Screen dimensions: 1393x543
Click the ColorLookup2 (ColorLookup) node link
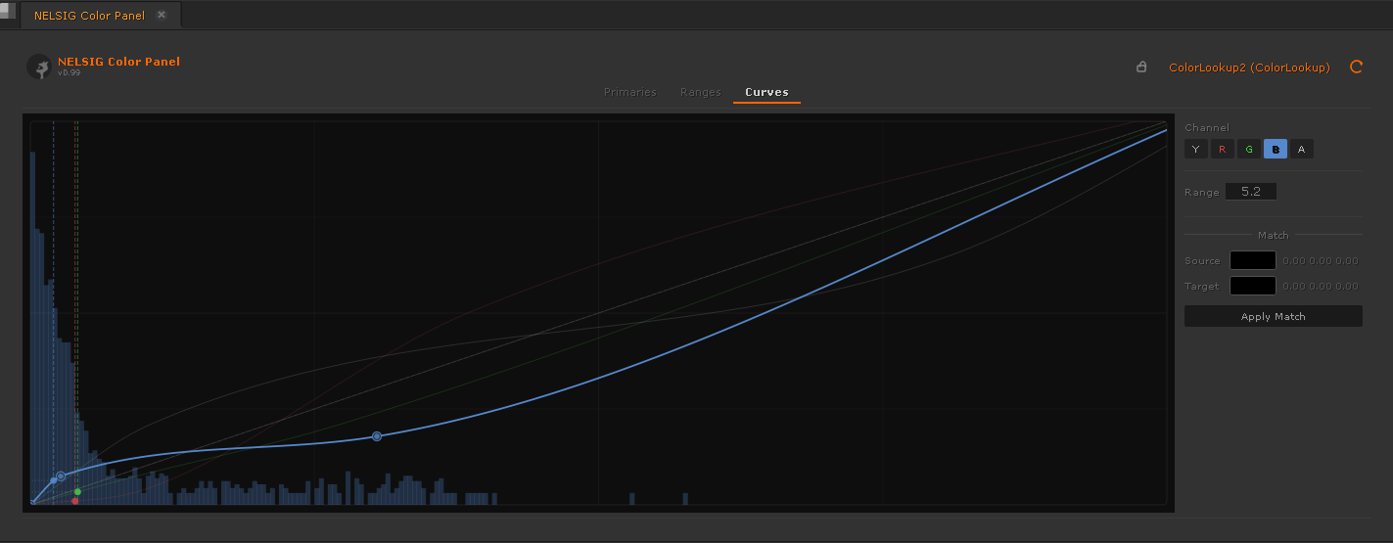coord(1249,68)
